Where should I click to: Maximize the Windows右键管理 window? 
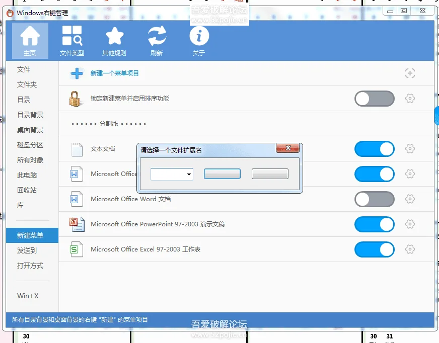(404, 11)
